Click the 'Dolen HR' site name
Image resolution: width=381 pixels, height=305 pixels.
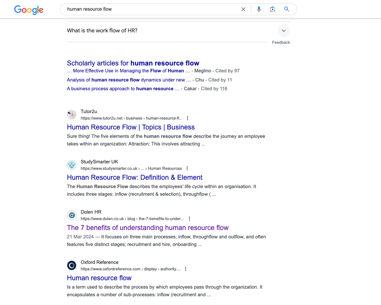91,212
